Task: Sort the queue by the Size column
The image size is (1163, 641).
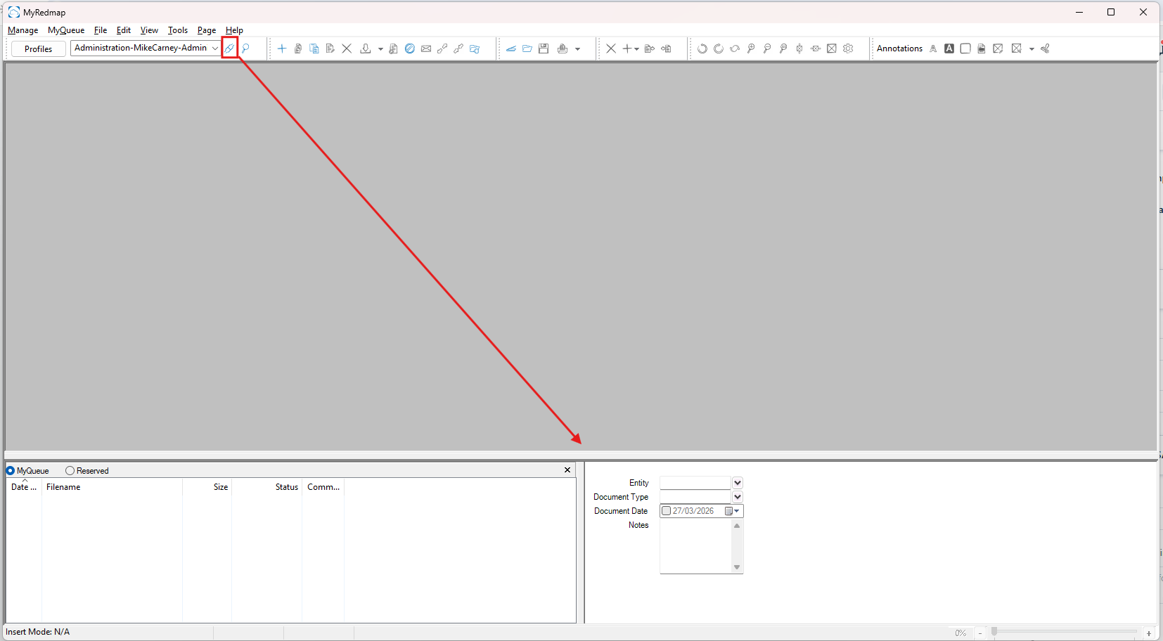Action: (207, 487)
